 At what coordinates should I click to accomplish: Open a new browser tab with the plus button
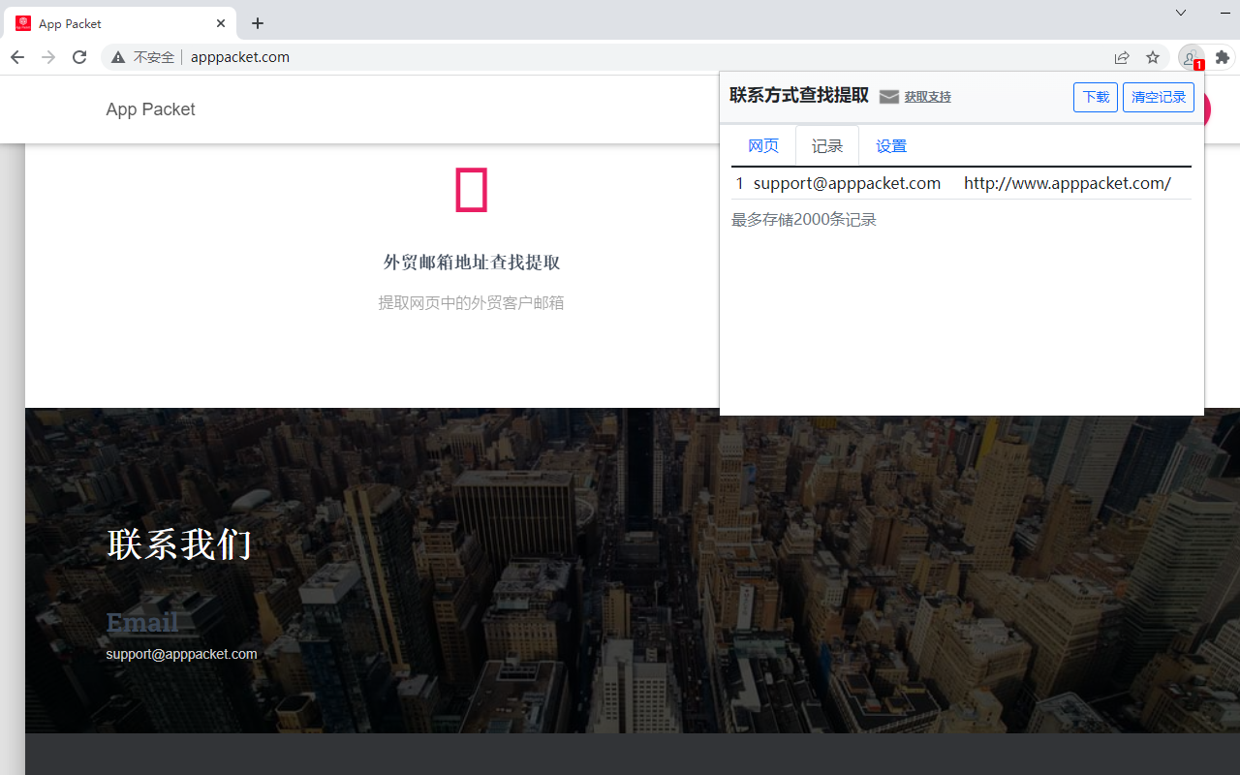click(x=257, y=22)
